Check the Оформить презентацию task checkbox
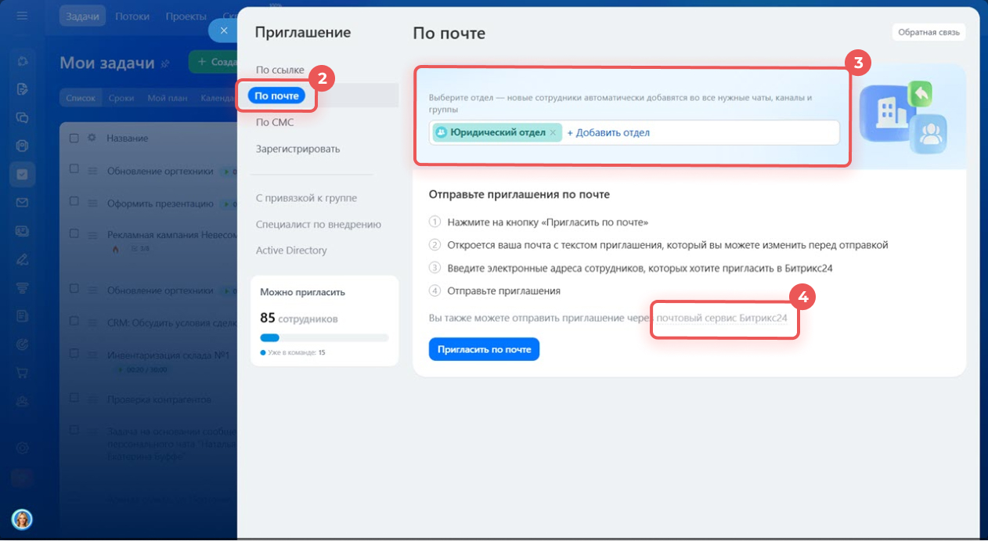 tap(74, 202)
